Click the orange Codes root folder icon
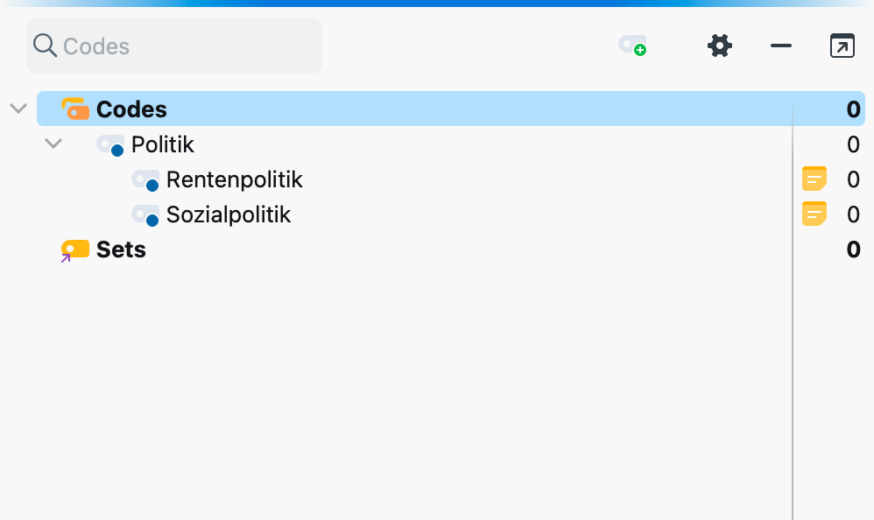Screen dimensions: 874x520 click(x=75, y=109)
